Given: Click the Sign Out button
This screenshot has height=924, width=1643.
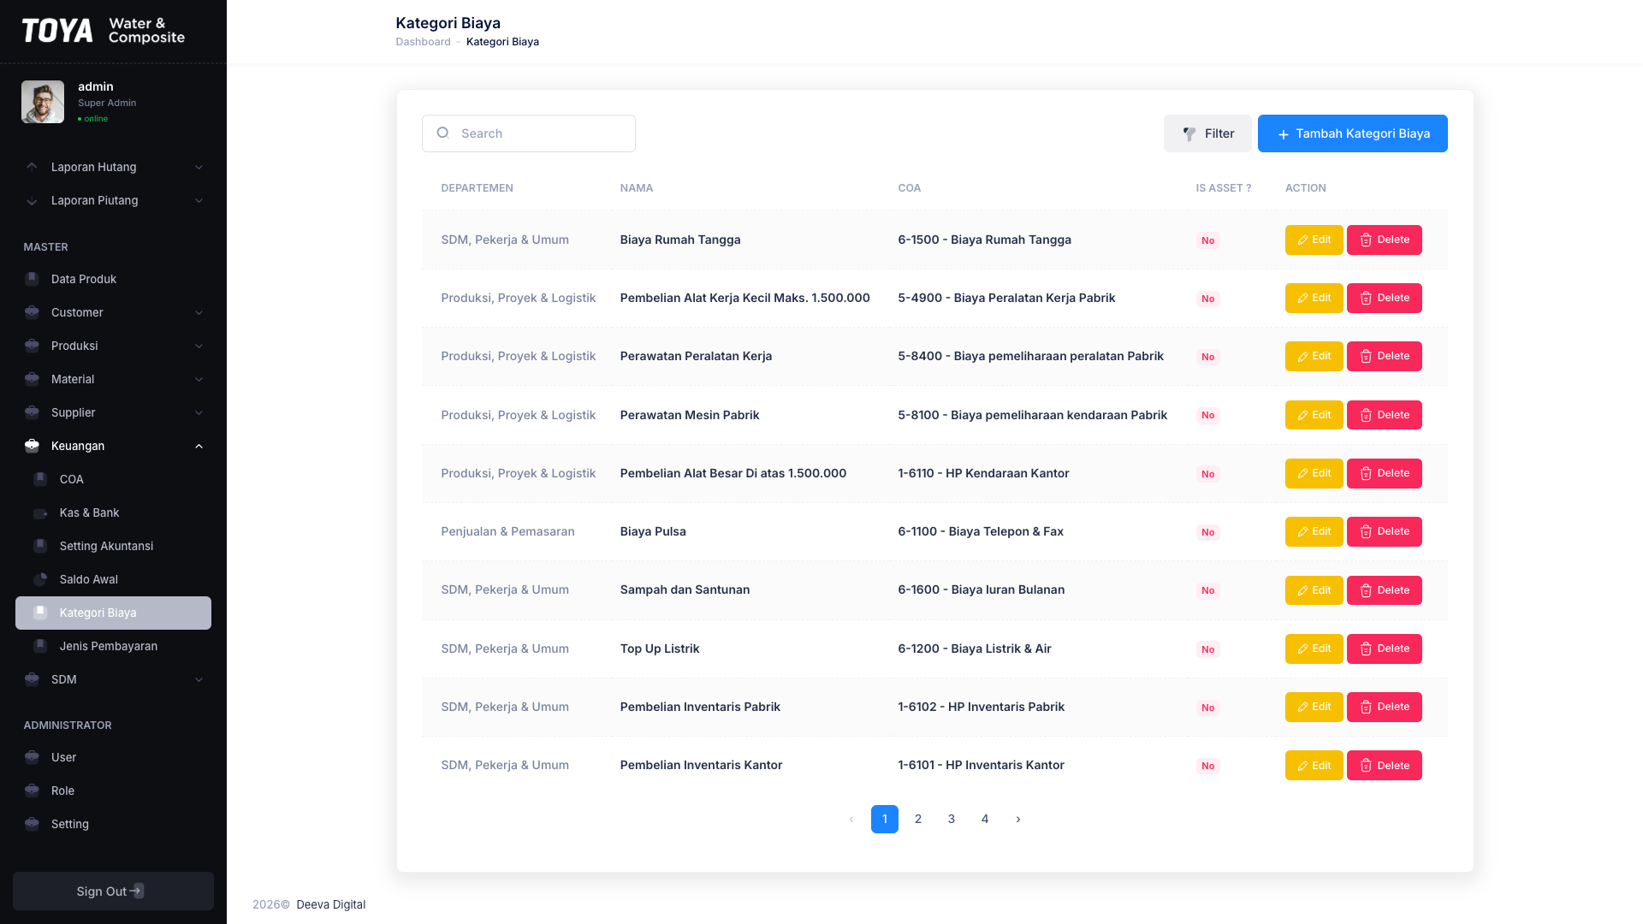Looking at the screenshot, I should point(113,891).
